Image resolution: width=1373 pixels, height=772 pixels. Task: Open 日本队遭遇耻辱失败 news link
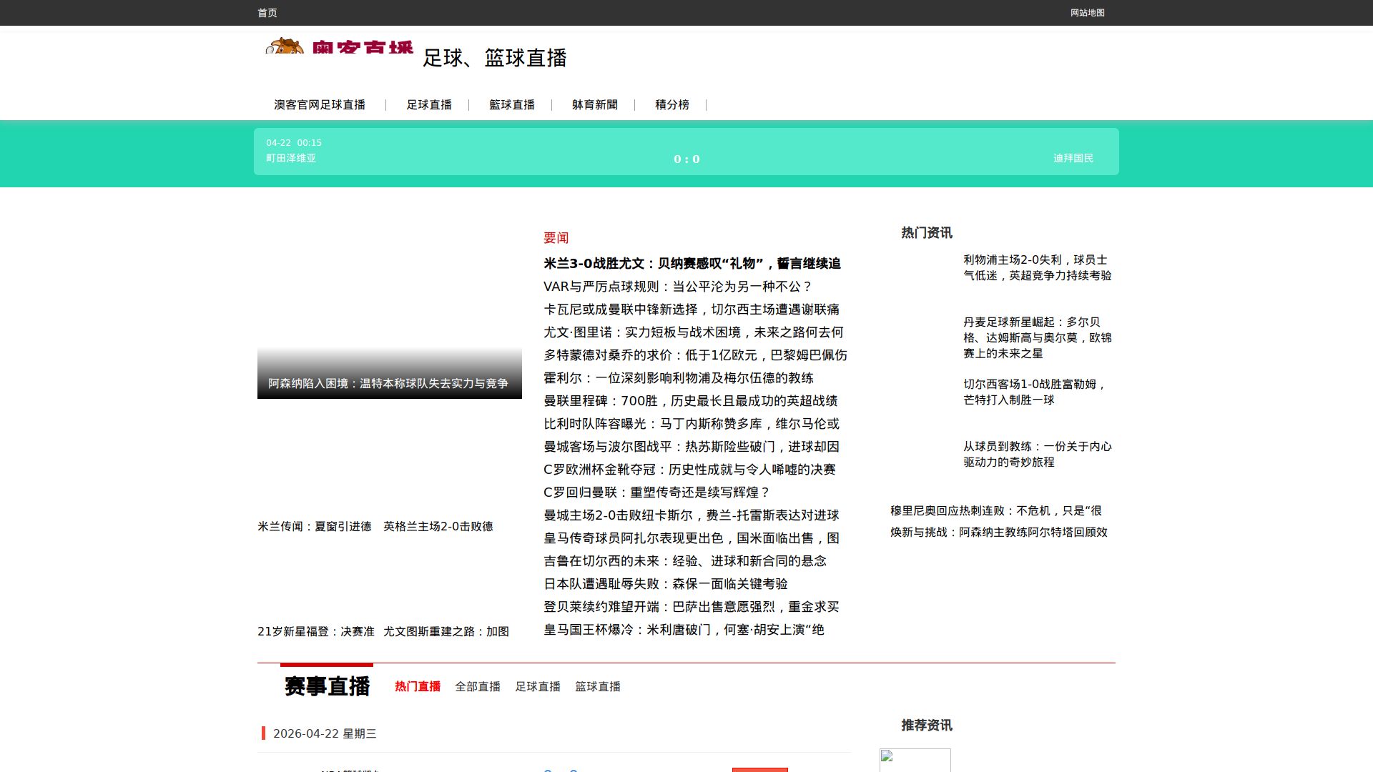point(665,584)
